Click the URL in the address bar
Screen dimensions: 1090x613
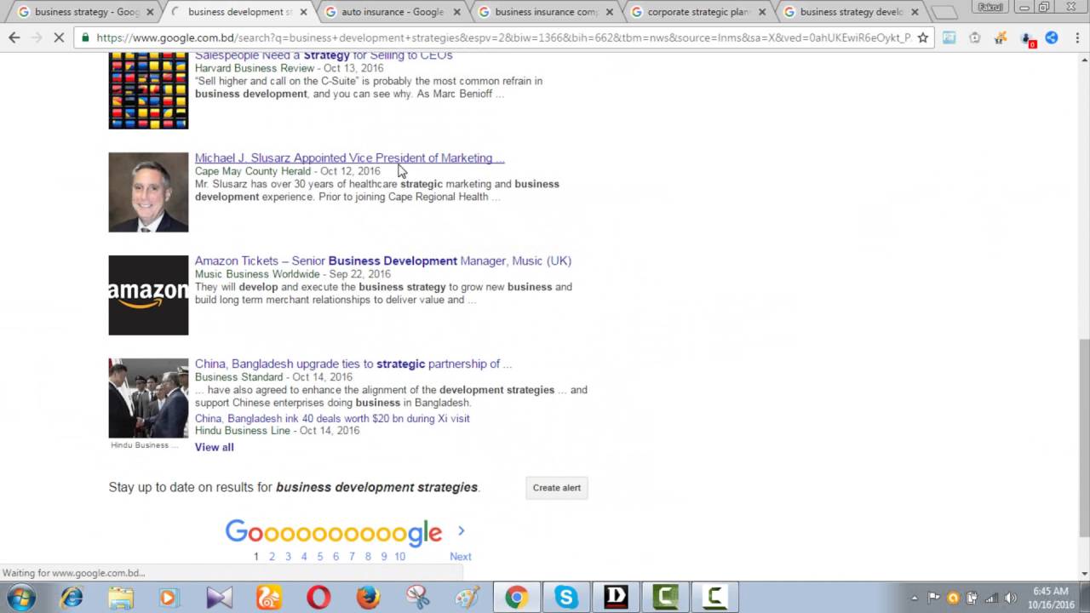point(503,37)
